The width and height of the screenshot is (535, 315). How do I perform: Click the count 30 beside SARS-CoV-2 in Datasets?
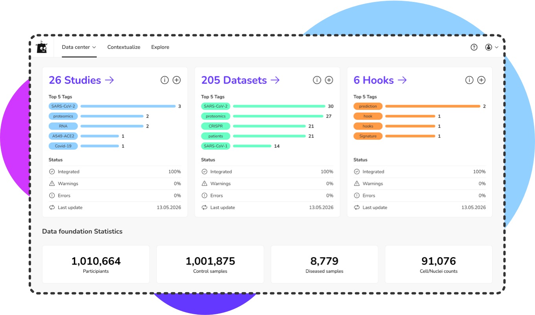click(x=330, y=106)
